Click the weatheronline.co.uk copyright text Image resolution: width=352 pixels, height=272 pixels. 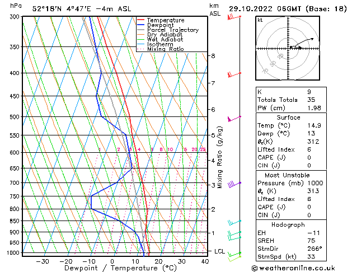[x=293, y=268]
